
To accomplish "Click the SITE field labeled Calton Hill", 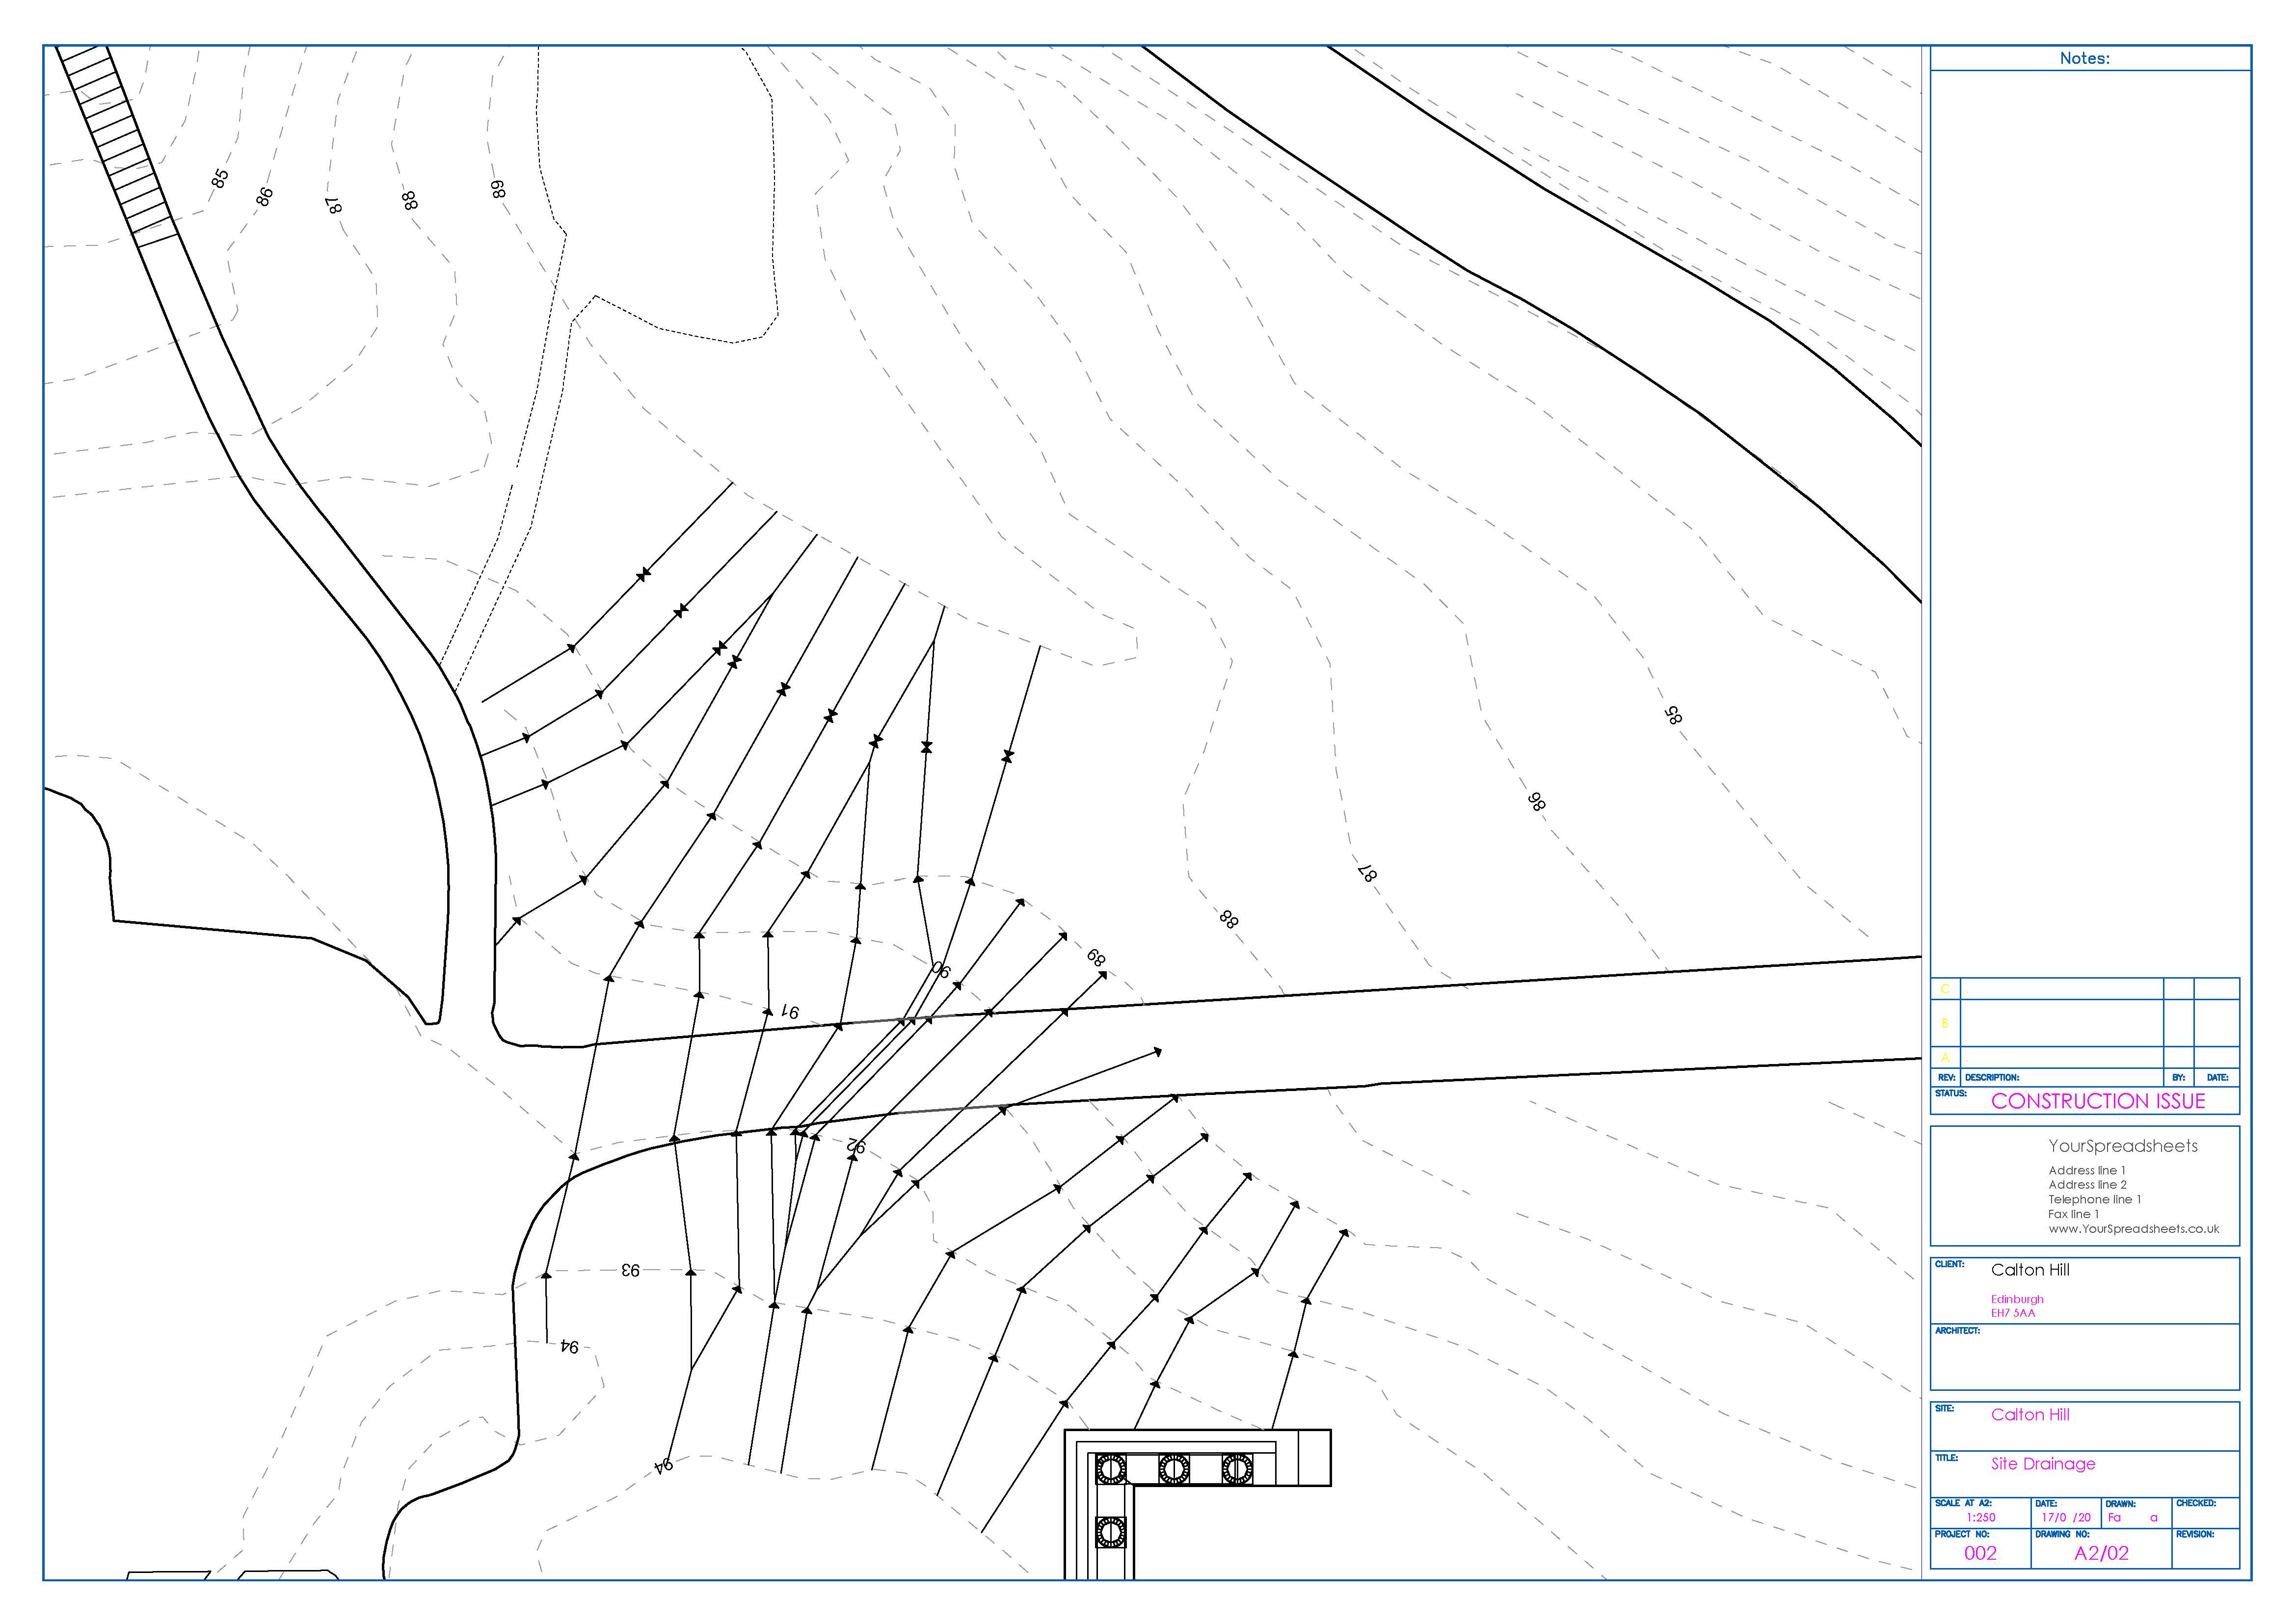I will point(2030,1415).
